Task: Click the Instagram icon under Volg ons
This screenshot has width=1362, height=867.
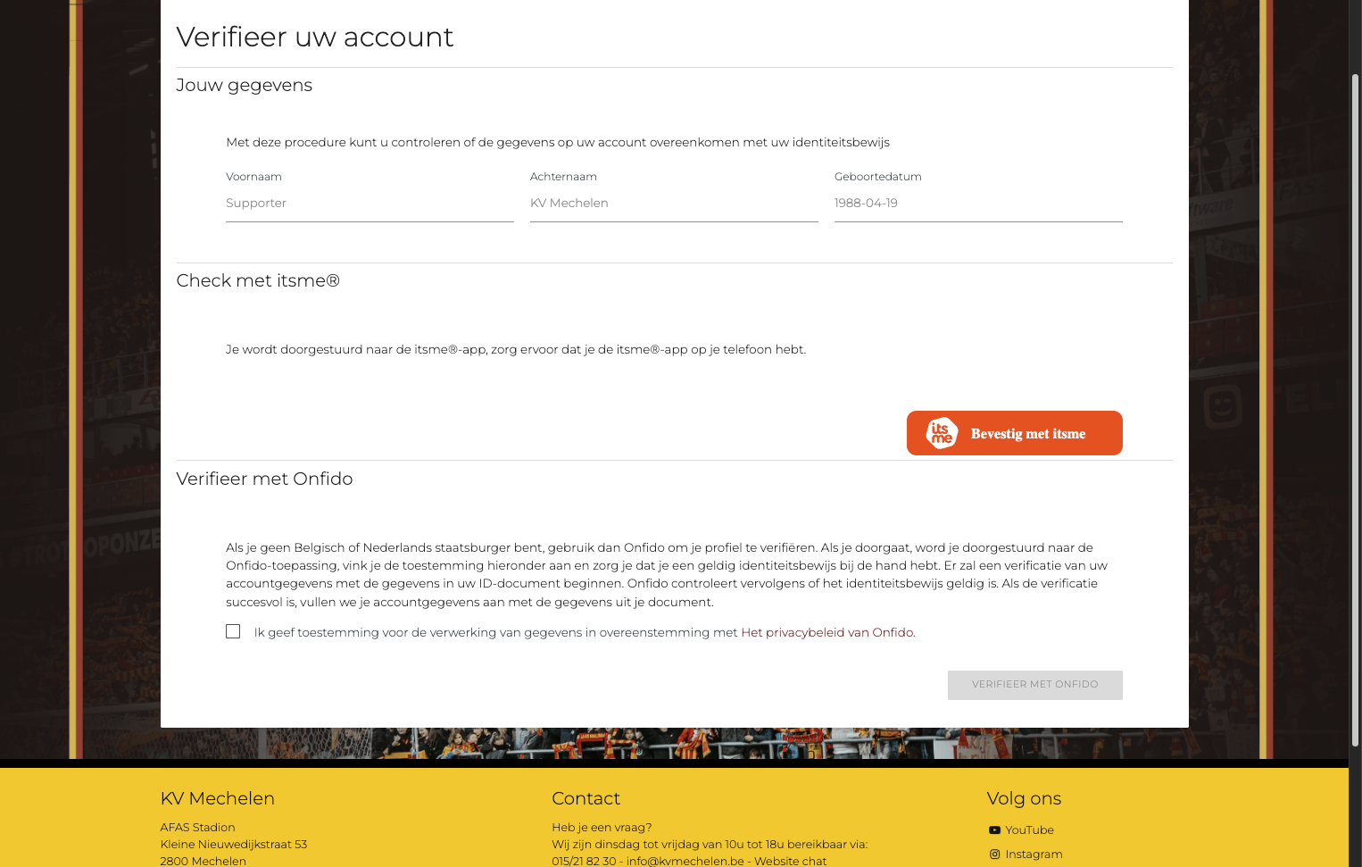Action: [x=994, y=854]
